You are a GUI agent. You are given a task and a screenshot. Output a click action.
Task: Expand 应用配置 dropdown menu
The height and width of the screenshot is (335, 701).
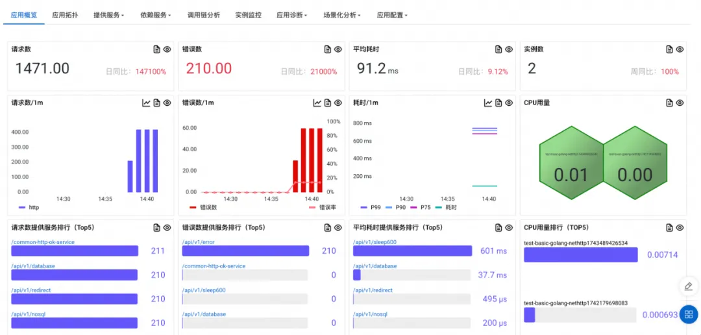(x=392, y=15)
